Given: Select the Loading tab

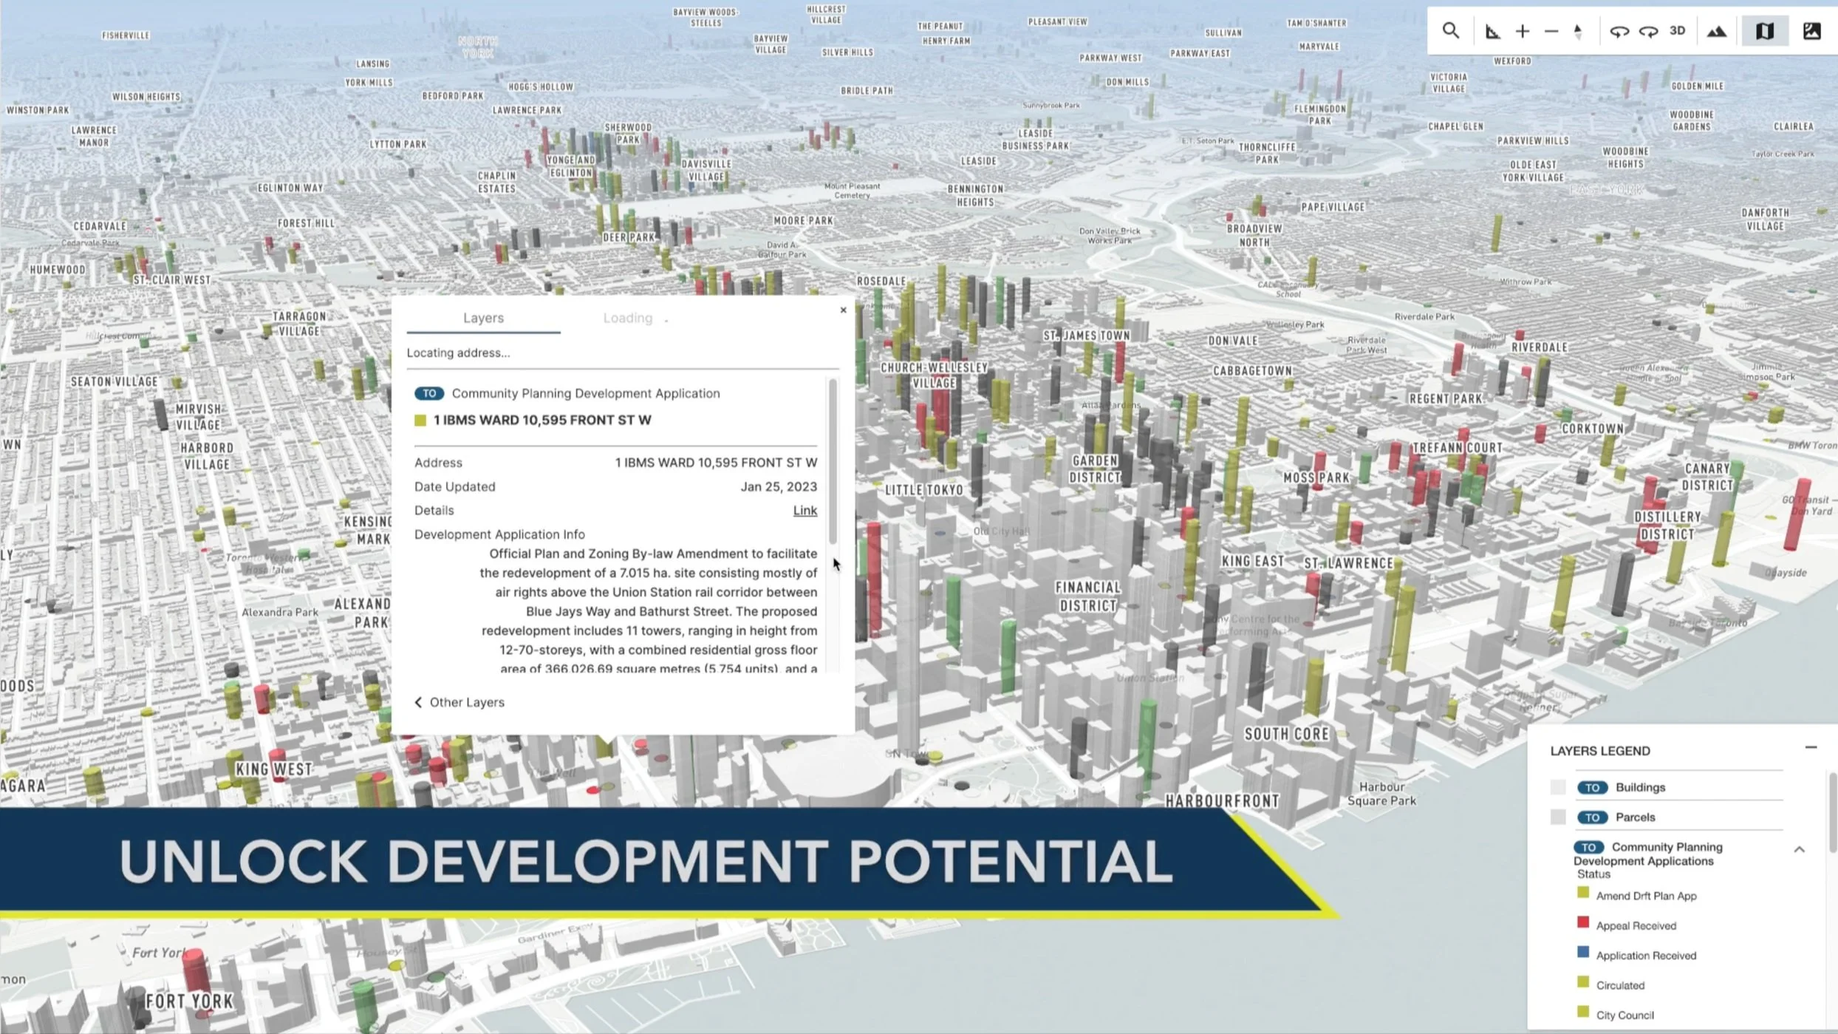Looking at the screenshot, I should (x=627, y=318).
